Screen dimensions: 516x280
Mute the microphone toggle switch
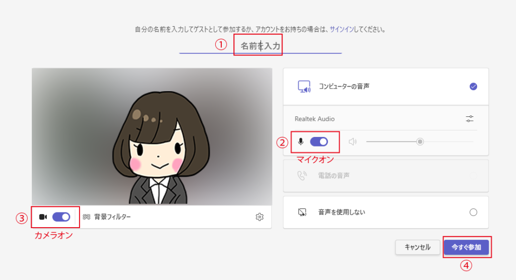pos(318,142)
